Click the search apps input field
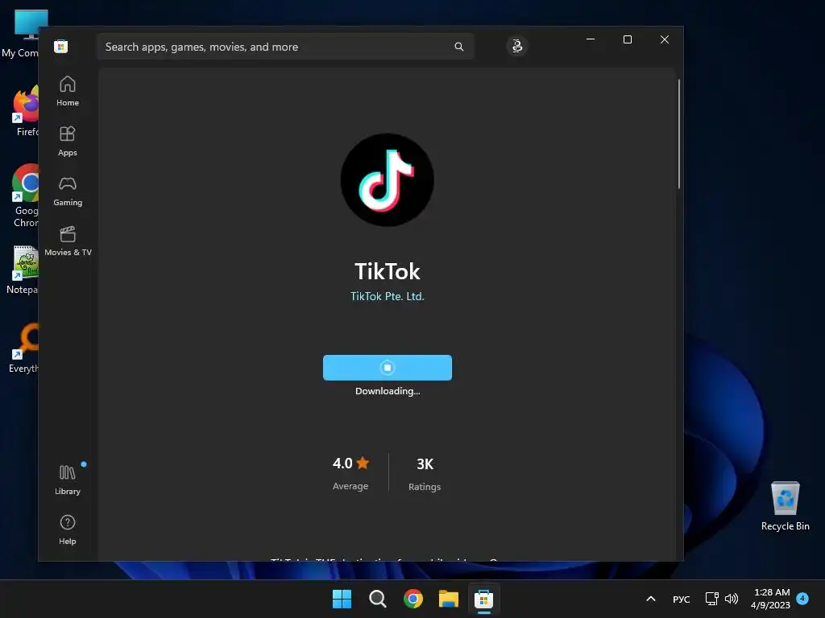The height and width of the screenshot is (618, 825). (285, 47)
